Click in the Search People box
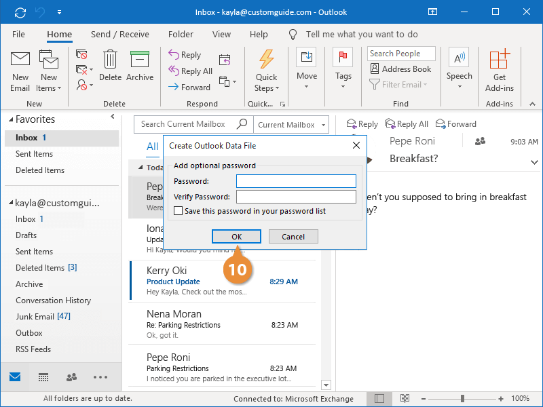Viewport: 543px width, 407px height. [x=401, y=54]
